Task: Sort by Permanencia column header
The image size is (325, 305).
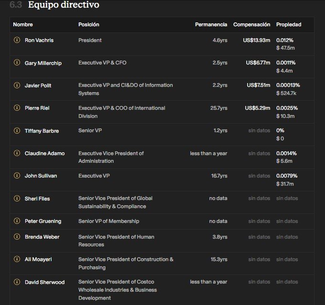Action: [211, 24]
